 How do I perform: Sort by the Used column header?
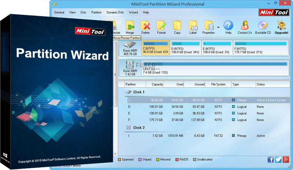click(x=174, y=84)
